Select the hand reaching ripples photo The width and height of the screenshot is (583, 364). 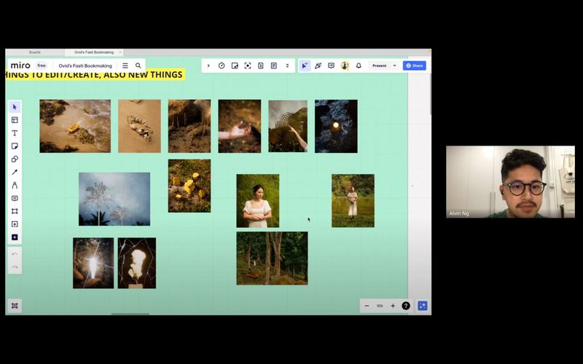coord(288,126)
